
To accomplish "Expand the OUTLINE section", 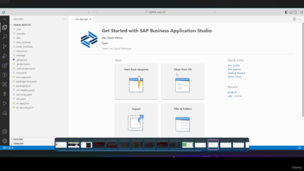I will coord(18,139).
